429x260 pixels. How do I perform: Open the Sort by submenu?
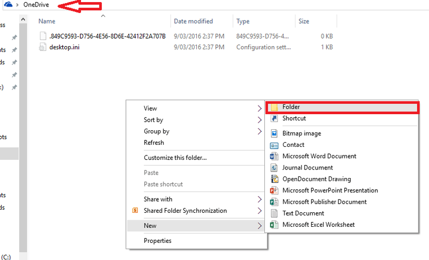pyautogui.click(x=196, y=120)
